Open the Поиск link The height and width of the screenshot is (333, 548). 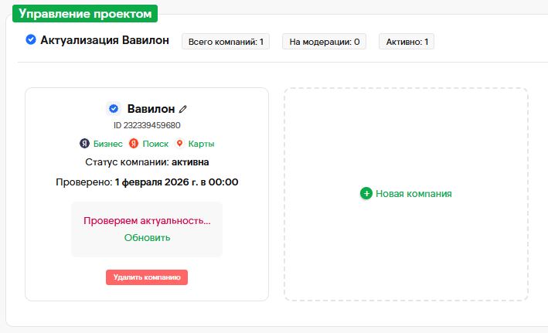coord(155,144)
